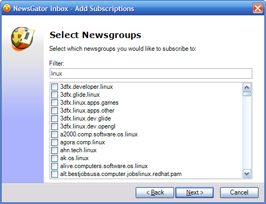
Task: Click the newsgroup list scrollbar thumb
Action: click(x=247, y=94)
